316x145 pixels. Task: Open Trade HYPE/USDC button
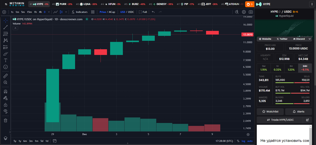[x=280, y=120]
